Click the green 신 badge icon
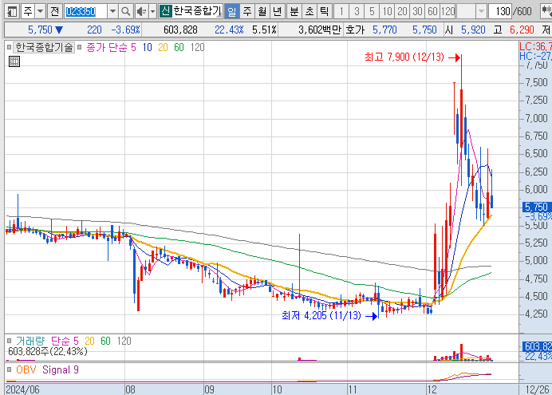 coord(165,11)
